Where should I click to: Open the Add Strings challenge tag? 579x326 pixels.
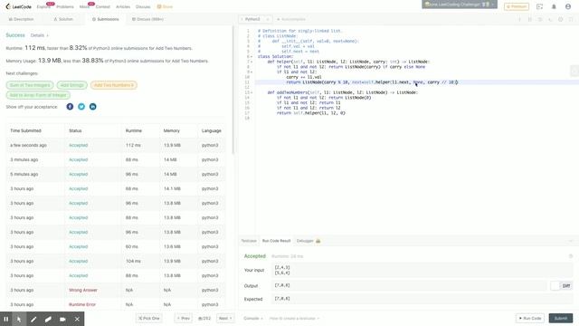pos(72,85)
